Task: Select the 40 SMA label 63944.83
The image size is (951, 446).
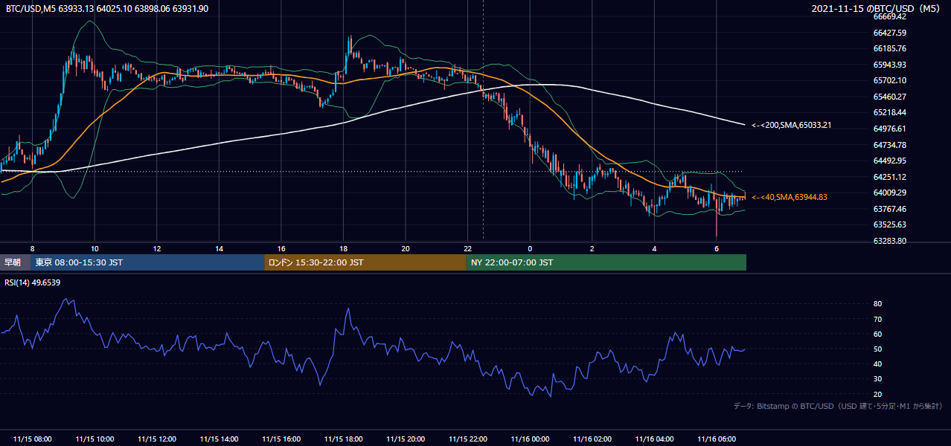Action: [789, 197]
